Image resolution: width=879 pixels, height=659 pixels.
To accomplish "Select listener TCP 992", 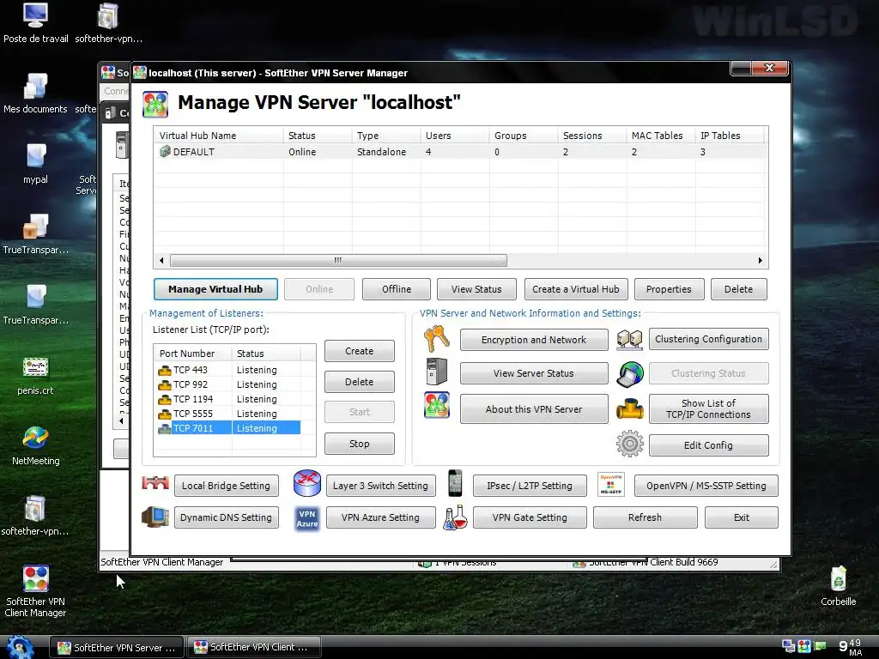I will pyautogui.click(x=228, y=384).
